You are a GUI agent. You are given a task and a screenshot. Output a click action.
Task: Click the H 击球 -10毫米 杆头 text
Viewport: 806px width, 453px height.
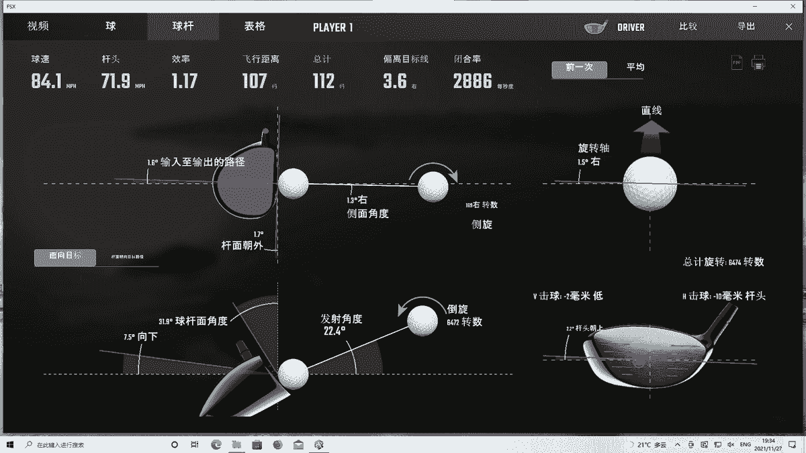tap(723, 296)
